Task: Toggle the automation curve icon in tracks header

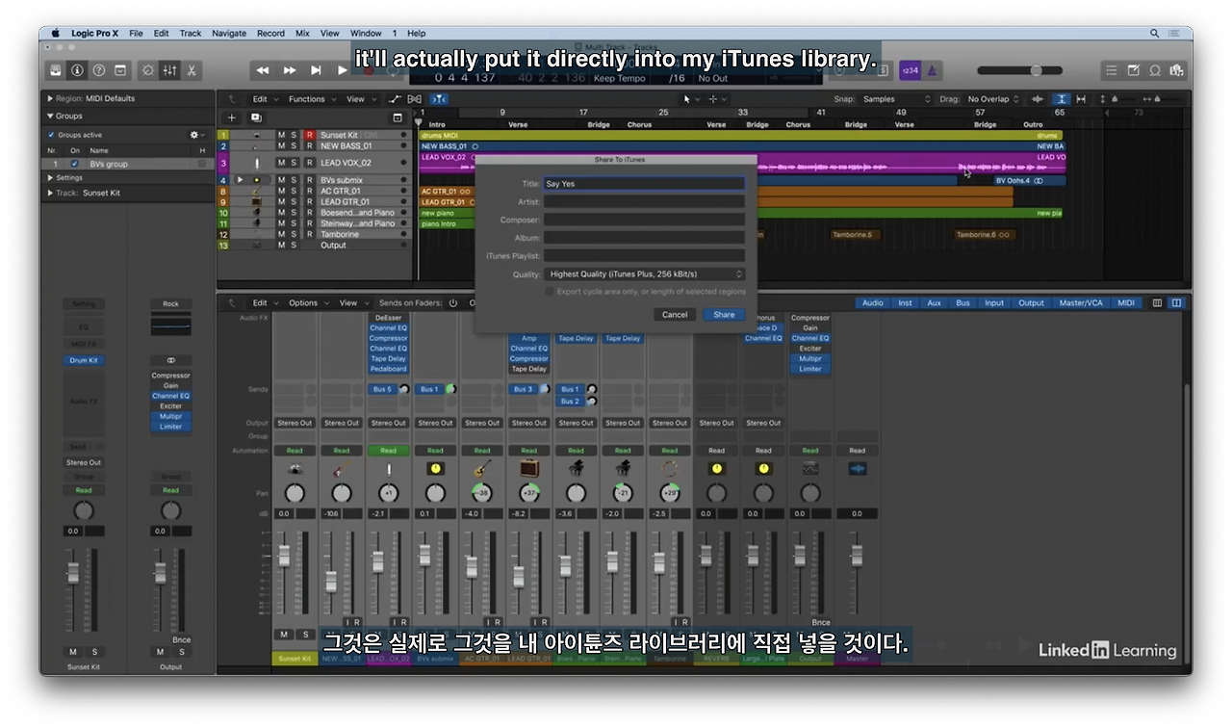Action: tap(395, 99)
